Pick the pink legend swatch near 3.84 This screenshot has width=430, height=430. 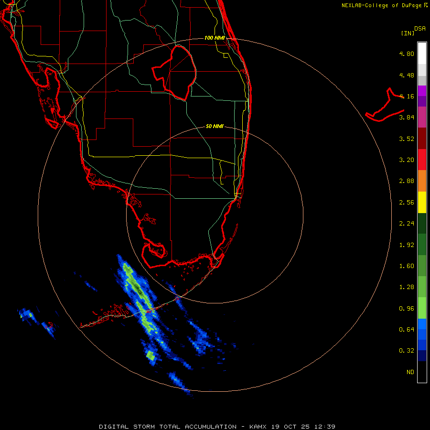click(x=422, y=117)
